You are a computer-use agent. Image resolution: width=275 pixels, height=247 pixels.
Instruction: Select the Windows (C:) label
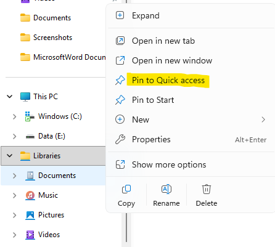pos(60,116)
